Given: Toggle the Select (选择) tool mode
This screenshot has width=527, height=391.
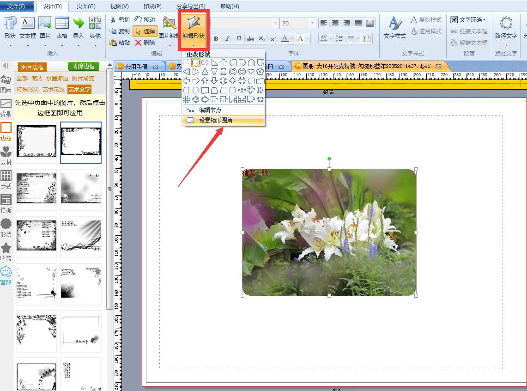Looking at the screenshot, I should [x=145, y=31].
